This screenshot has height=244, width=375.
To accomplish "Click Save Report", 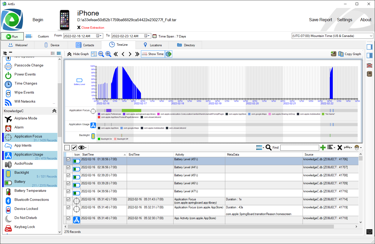I will click(320, 20).
